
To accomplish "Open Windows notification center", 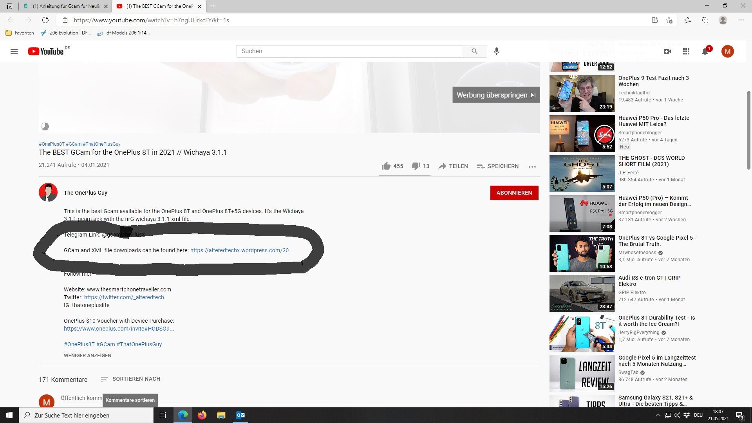I will point(740,416).
